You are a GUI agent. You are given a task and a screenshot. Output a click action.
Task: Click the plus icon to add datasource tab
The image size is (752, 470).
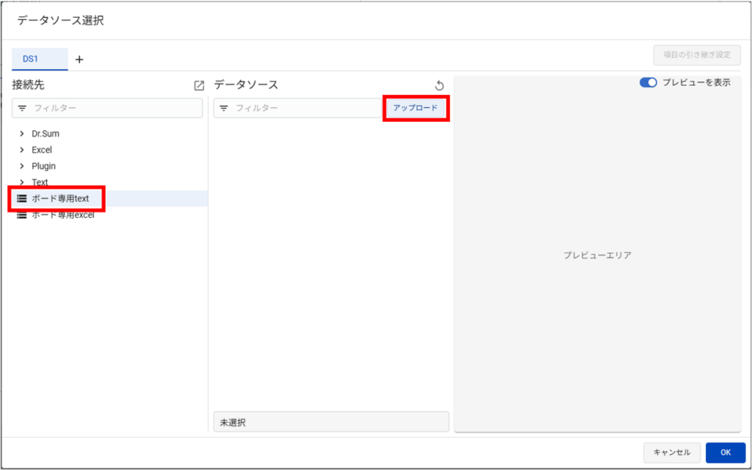[x=79, y=59]
